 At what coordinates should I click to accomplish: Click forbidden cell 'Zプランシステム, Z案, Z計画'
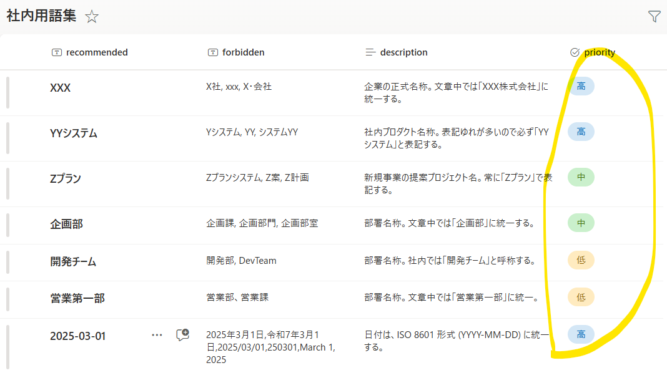(258, 178)
